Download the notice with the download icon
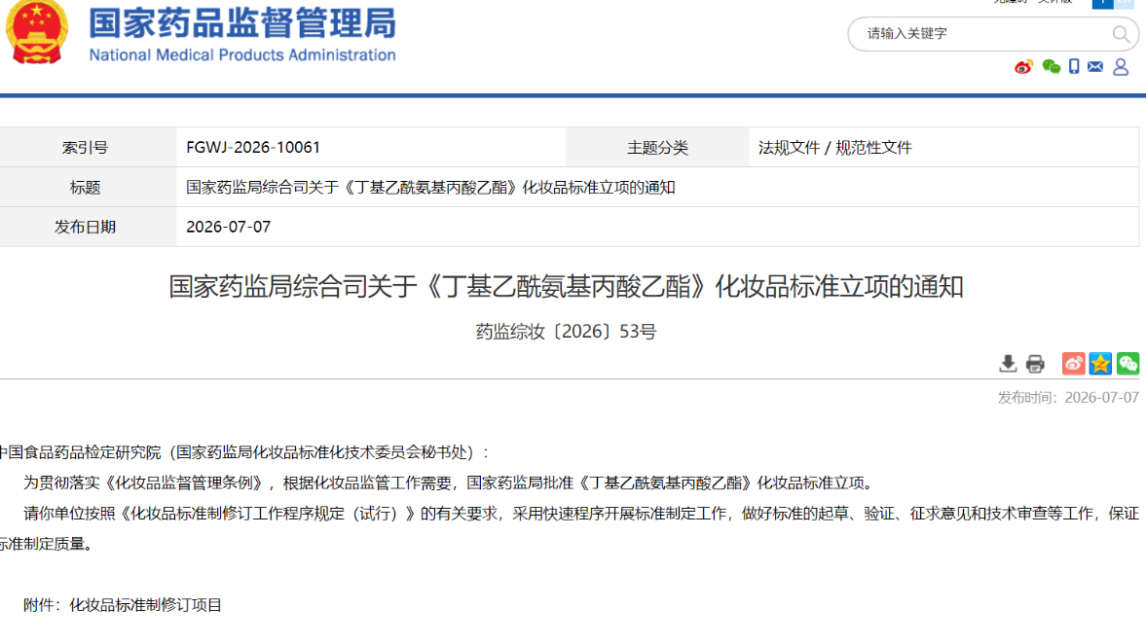This screenshot has height=644, width=1146. (x=1008, y=364)
